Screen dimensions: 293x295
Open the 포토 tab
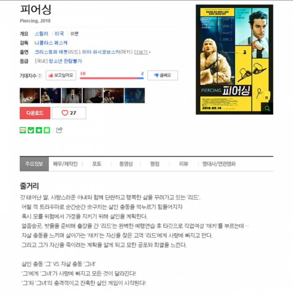[97, 164]
